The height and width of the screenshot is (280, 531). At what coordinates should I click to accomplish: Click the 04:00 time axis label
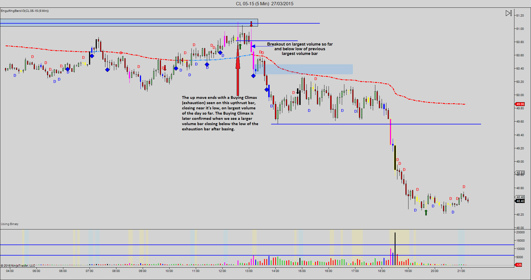tap(10, 271)
